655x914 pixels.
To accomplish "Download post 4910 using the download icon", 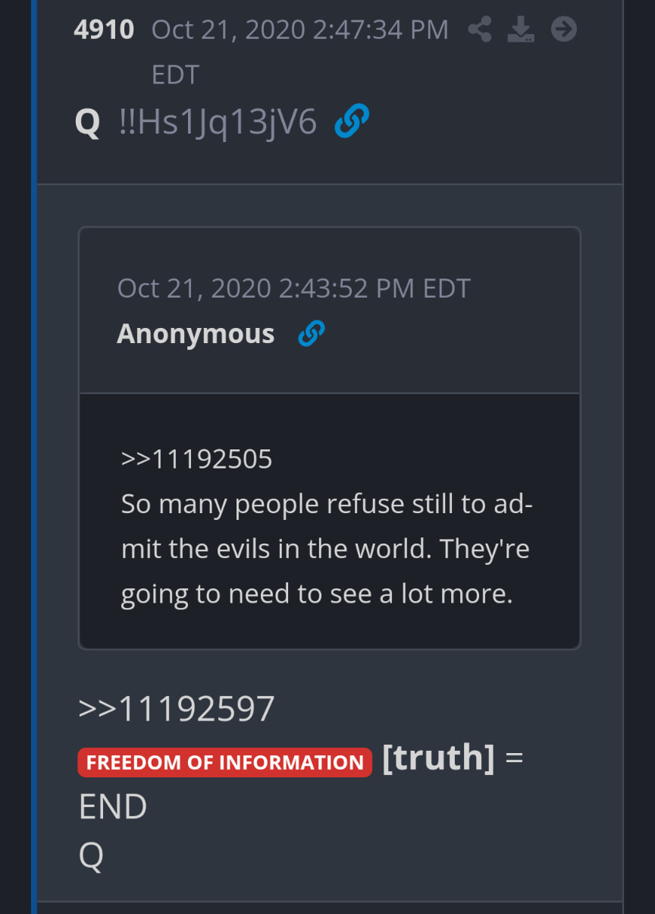I will click(x=521, y=30).
